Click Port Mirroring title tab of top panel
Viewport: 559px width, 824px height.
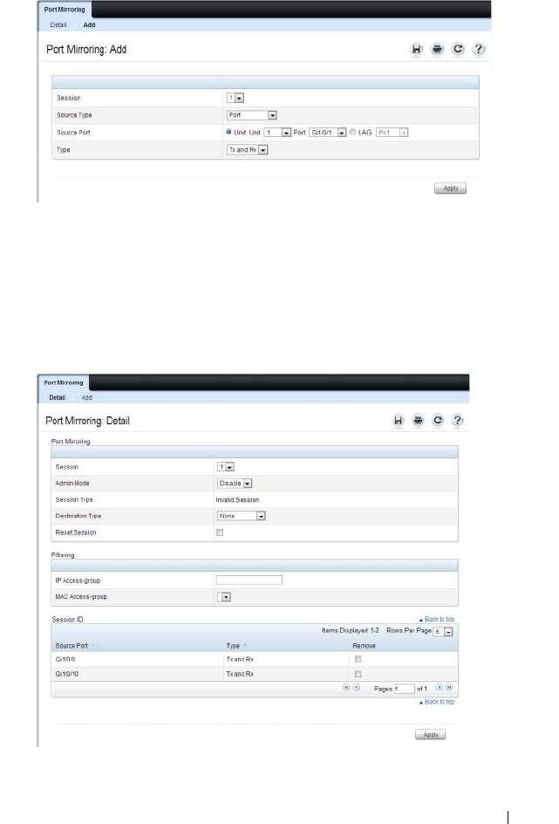click(64, 10)
